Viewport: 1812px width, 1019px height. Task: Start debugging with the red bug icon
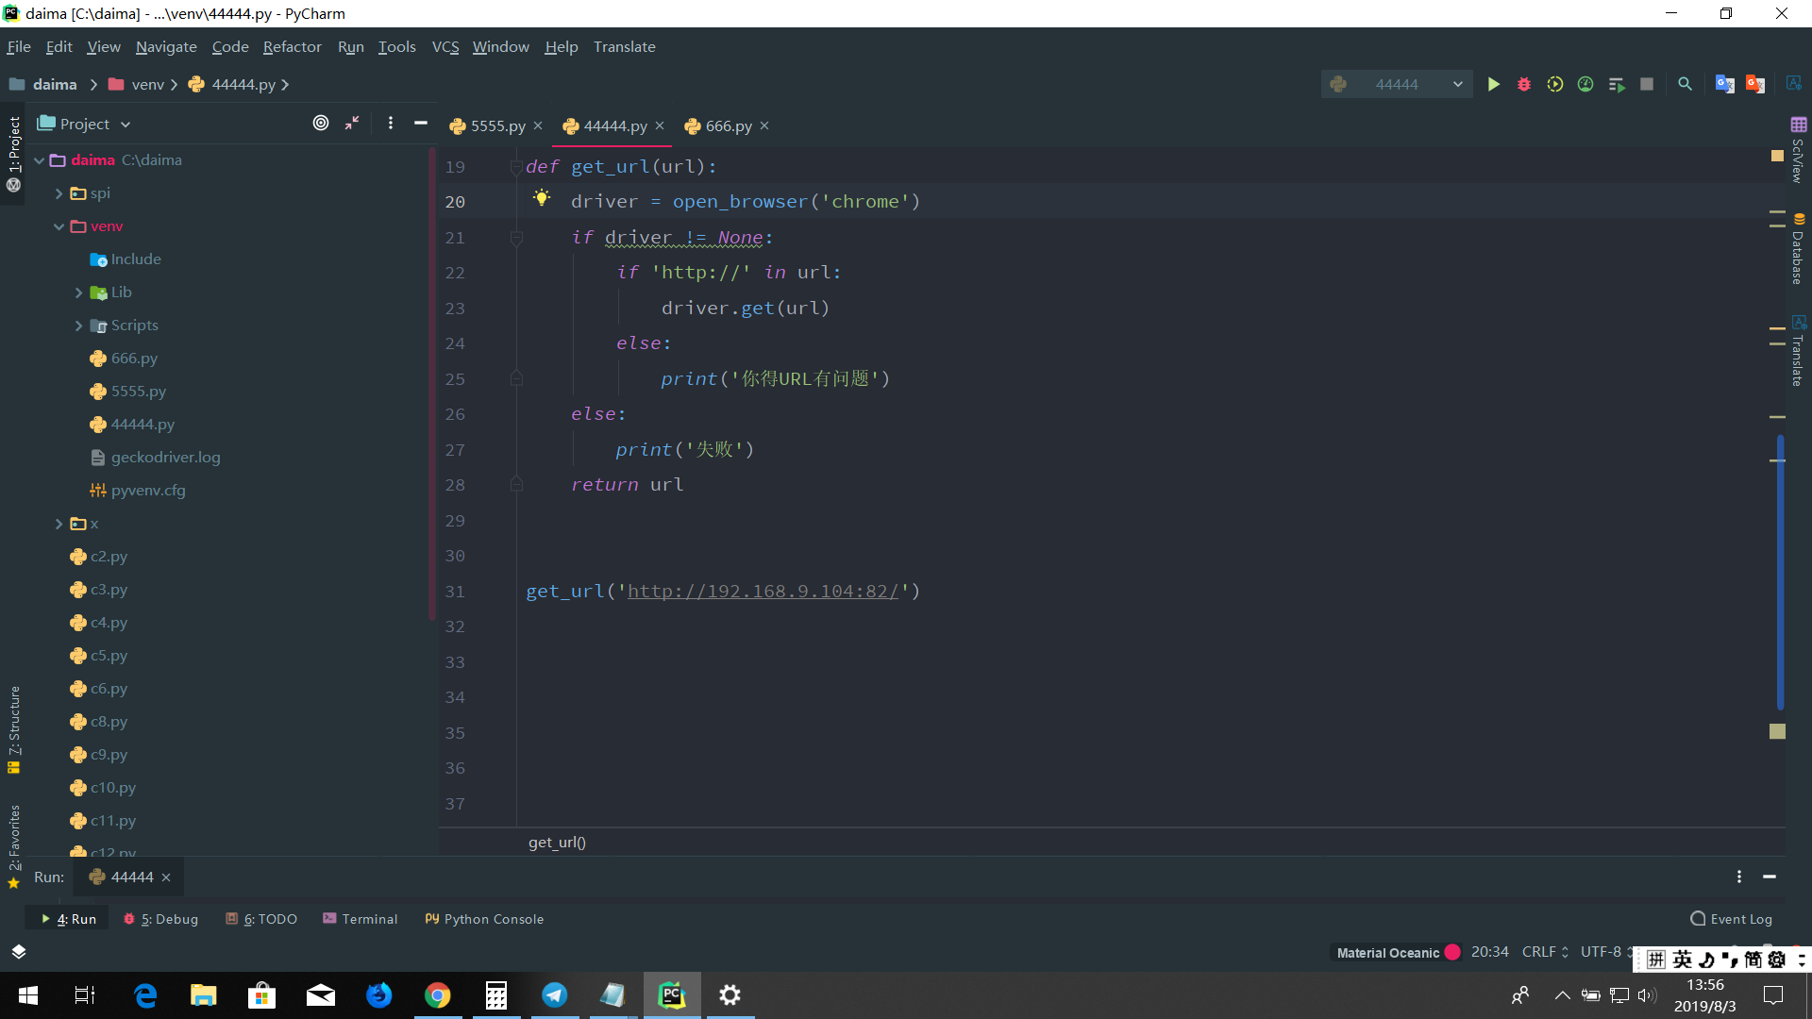coord(1523,84)
